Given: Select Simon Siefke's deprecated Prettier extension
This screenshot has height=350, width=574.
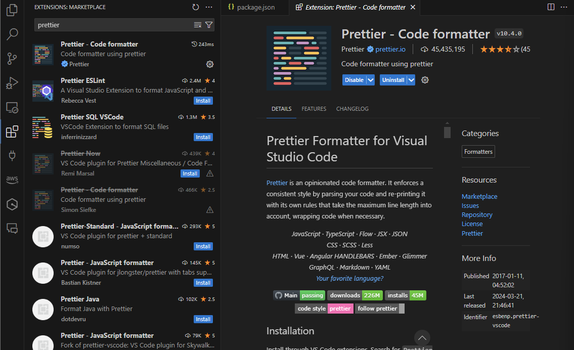Looking at the screenshot, I should pyautogui.click(x=122, y=200).
